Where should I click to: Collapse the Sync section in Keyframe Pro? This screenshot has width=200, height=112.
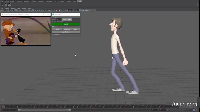click(x=53, y=17)
